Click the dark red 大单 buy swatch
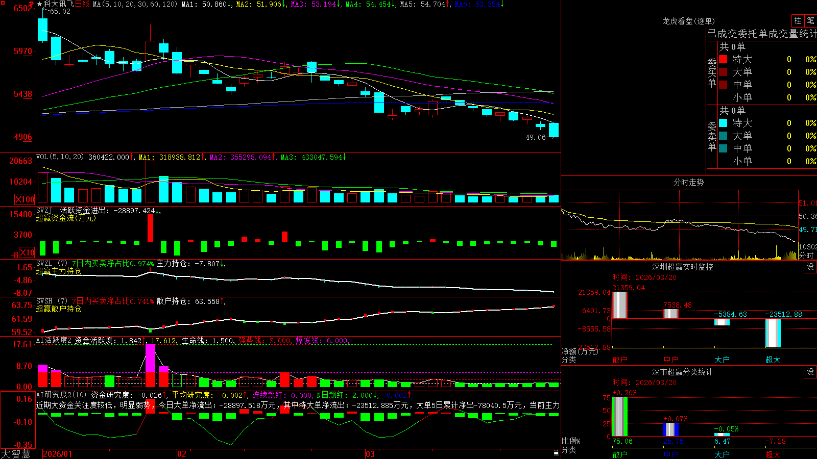This screenshot has height=459, width=817. pos(723,72)
